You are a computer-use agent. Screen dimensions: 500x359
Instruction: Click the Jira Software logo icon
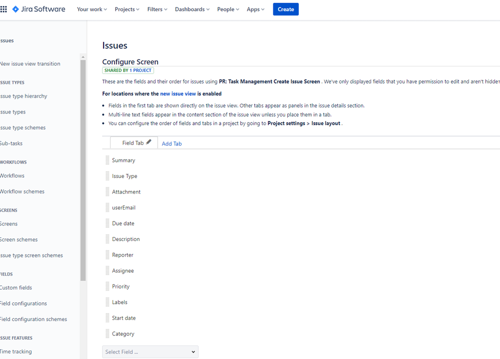[15, 8]
